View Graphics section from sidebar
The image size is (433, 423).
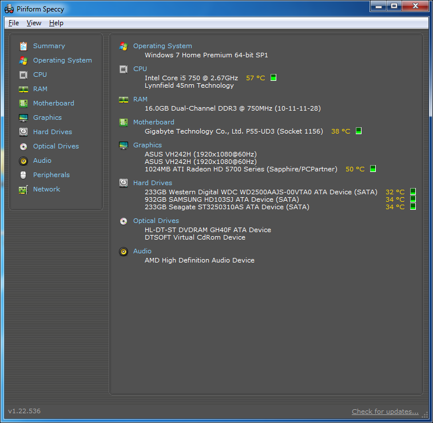pos(47,118)
